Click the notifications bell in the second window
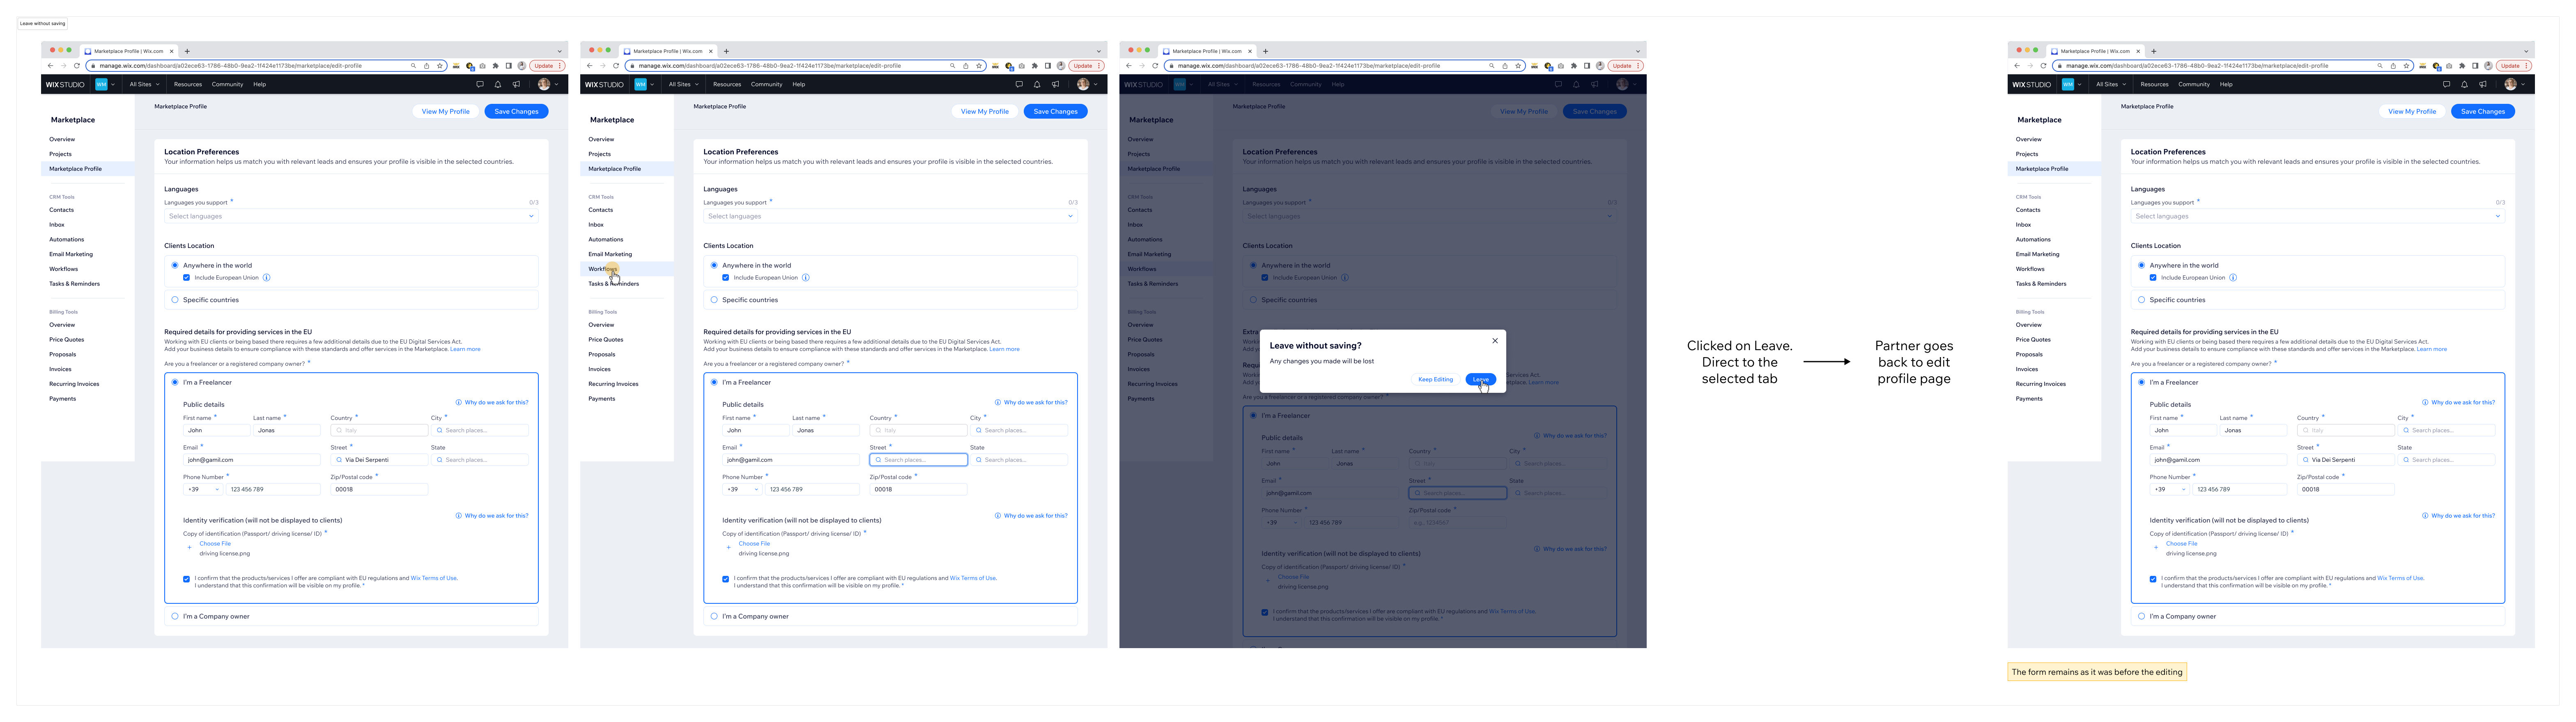2576x722 pixels. click(x=1037, y=84)
